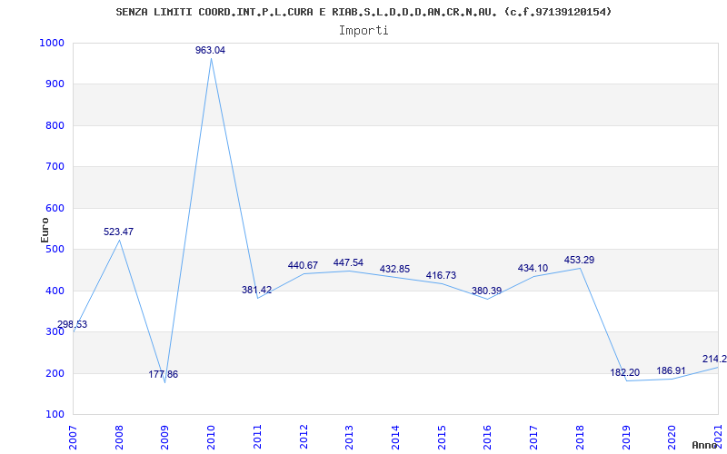Select the 380.39 data label

click(486, 291)
